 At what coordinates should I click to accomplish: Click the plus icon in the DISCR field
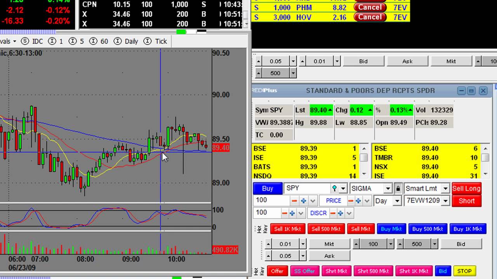[x=341, y=213]
